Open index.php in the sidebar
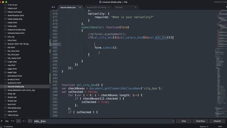227x128 pixels. point(12,26)
